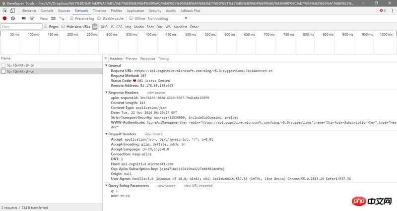
Task: Filter requests by XHR
Action: 104,27
